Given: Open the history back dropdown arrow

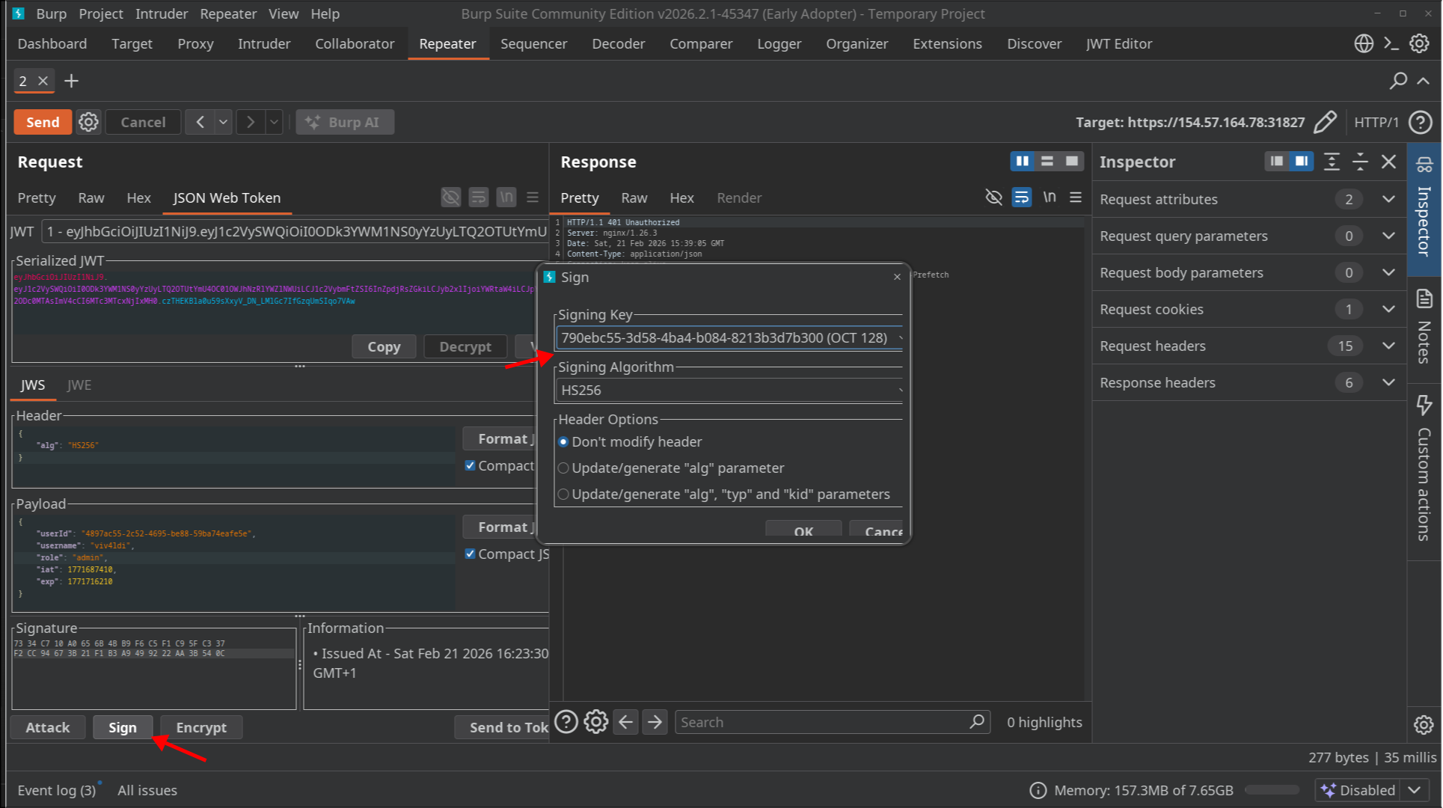Looking at the screenshot, I should 223,122.
